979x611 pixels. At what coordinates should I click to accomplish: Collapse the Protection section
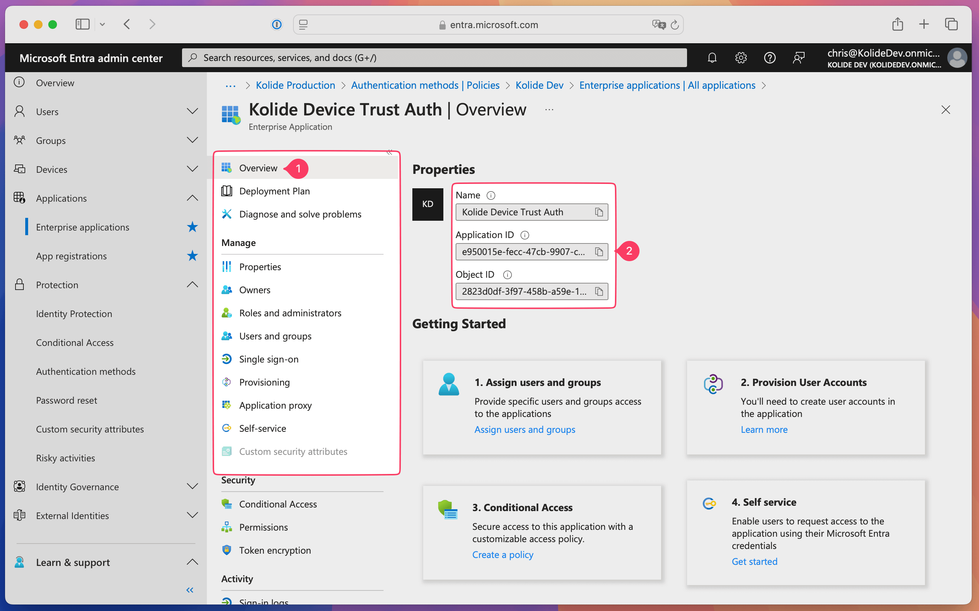pyautogui.click(x=192, y=285)
